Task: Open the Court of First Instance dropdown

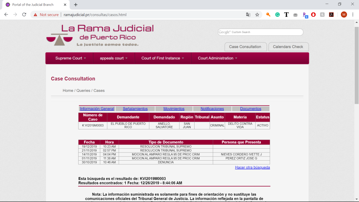Action: pos(163,58)
